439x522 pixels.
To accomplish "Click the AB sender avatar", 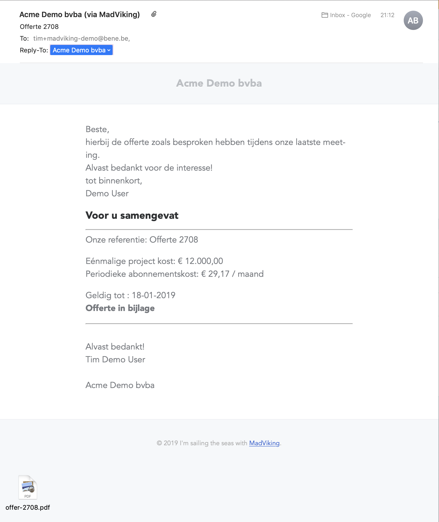I will 413,20.
